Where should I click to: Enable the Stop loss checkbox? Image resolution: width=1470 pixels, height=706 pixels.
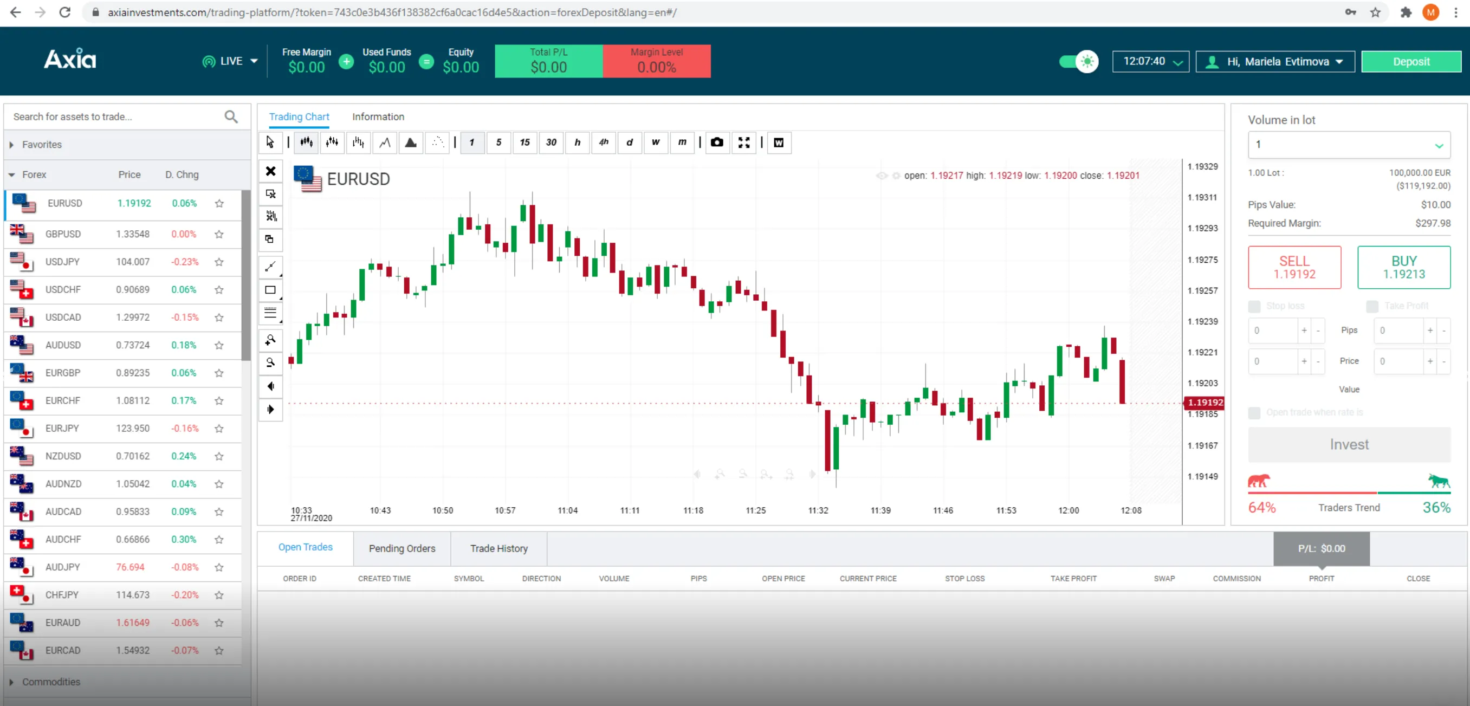tap(1254, 307)
